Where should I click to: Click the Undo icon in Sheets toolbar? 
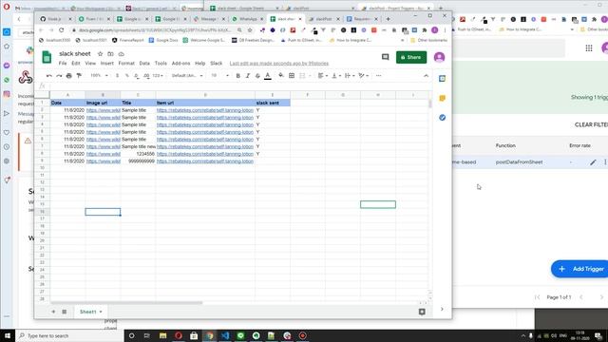[x=48, y=76]
